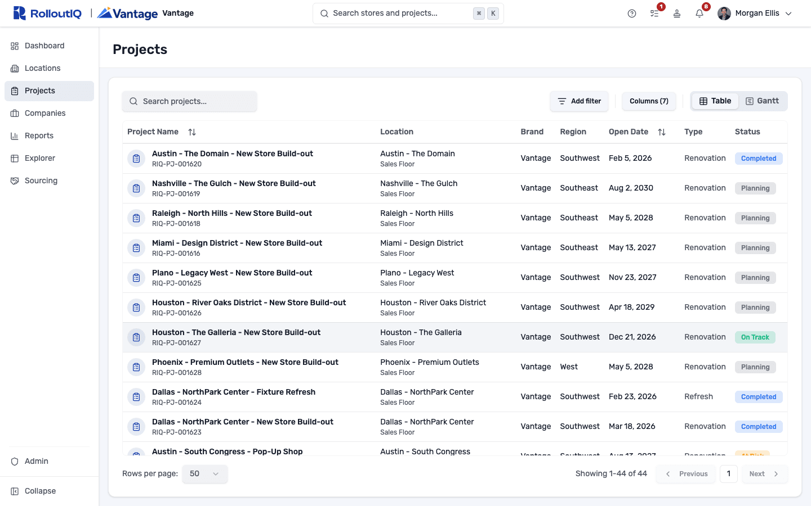811x506 pixels.
Task: Open Locations in sidebar
Action: [49, 69]
